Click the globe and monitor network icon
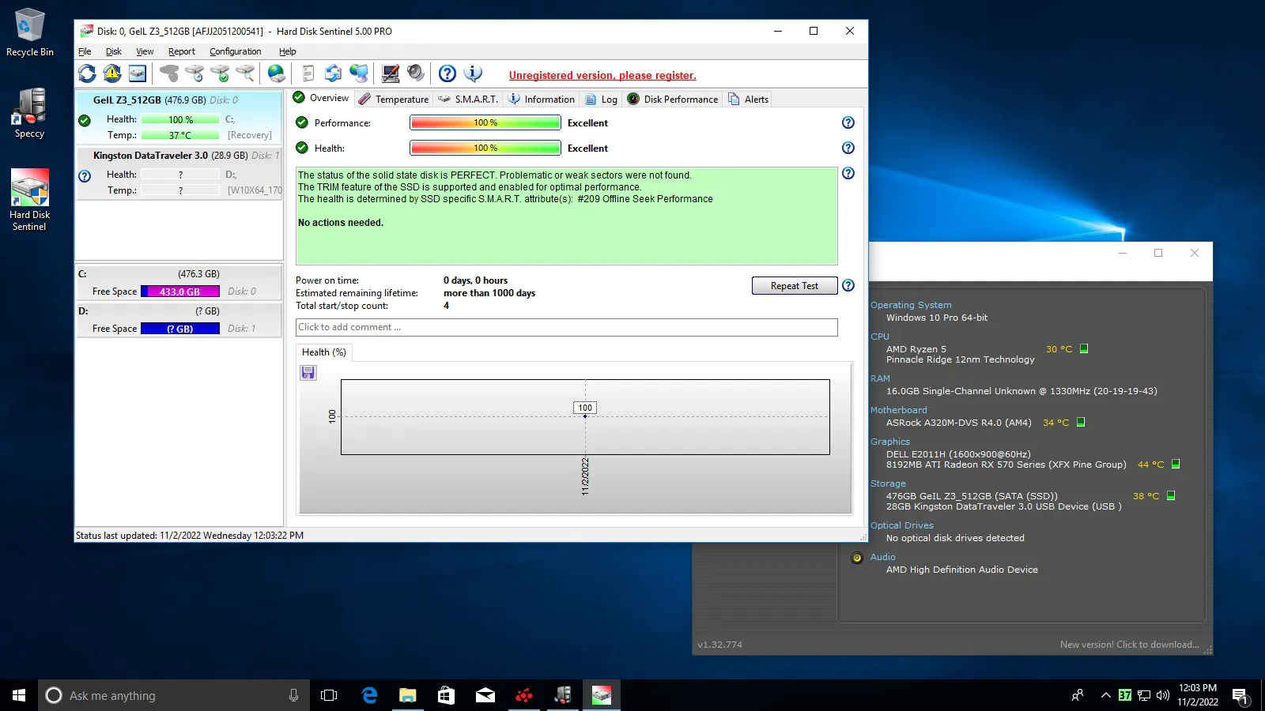 (359, 73)
